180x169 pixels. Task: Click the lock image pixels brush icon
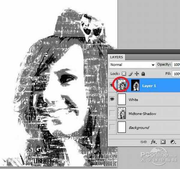tap(130, 74)
